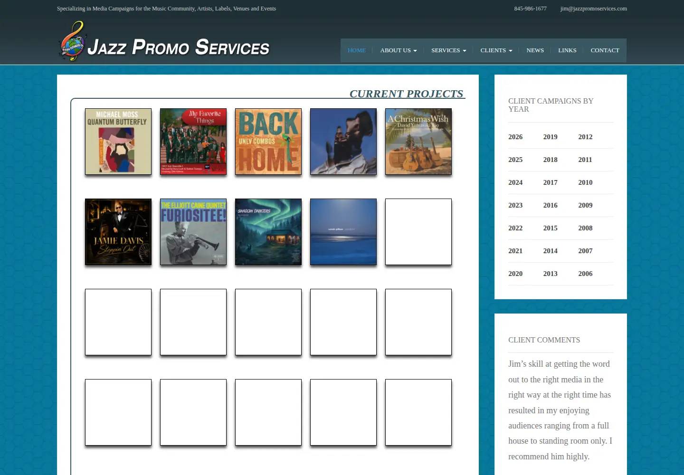This screenshot has width=684, height=475.
Task: View 2017 client campaigns
Action: 551,182
